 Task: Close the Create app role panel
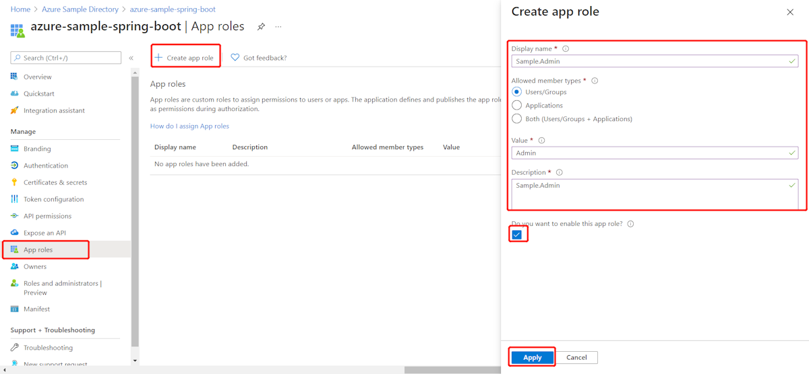tap(790, 12)
